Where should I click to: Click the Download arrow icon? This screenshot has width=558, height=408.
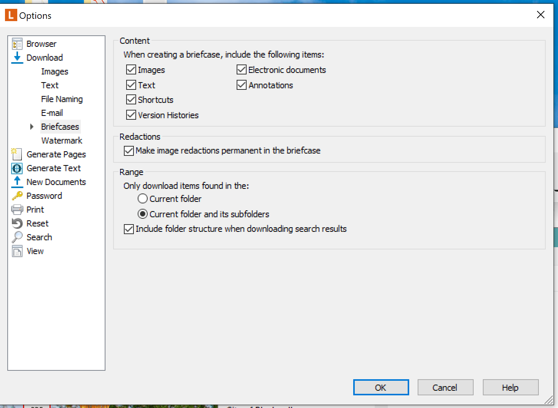[17, 57]
